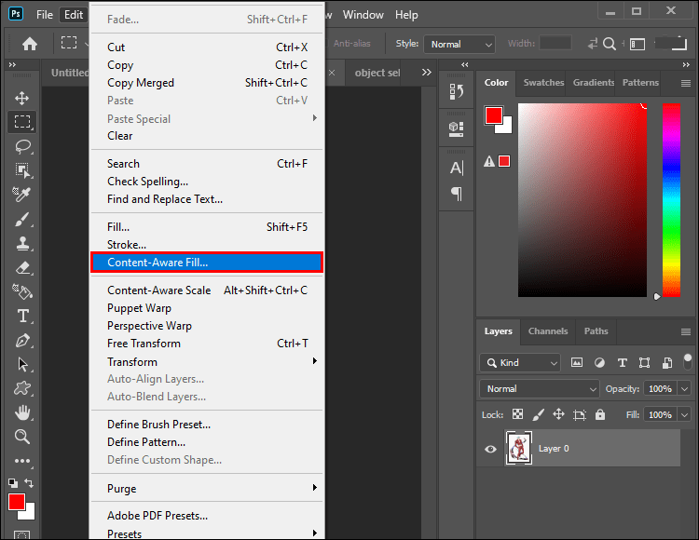699x540 pixels.
Task: Hide Layer 0 using eye icon
Action: click(x=490, y=449)
